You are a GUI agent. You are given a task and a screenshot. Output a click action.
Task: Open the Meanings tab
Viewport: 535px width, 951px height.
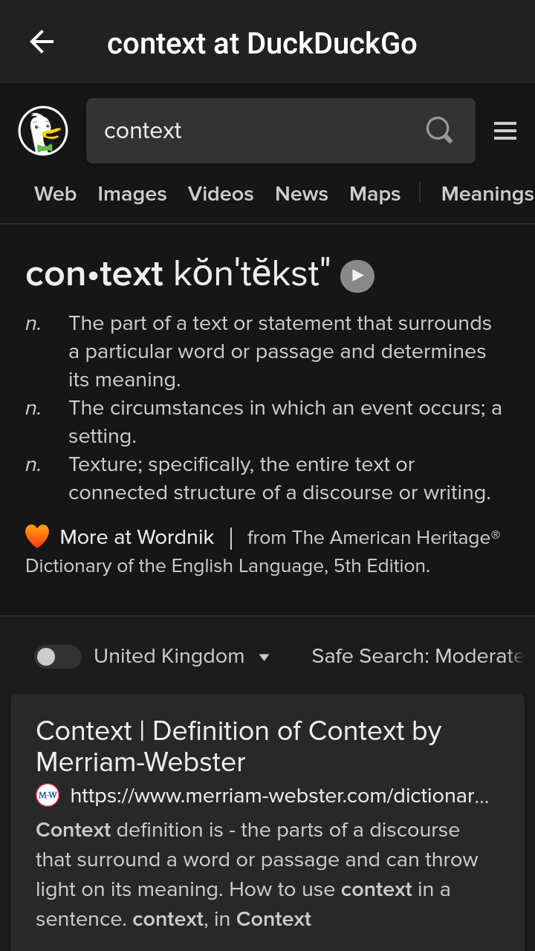(x=487, y=194)
